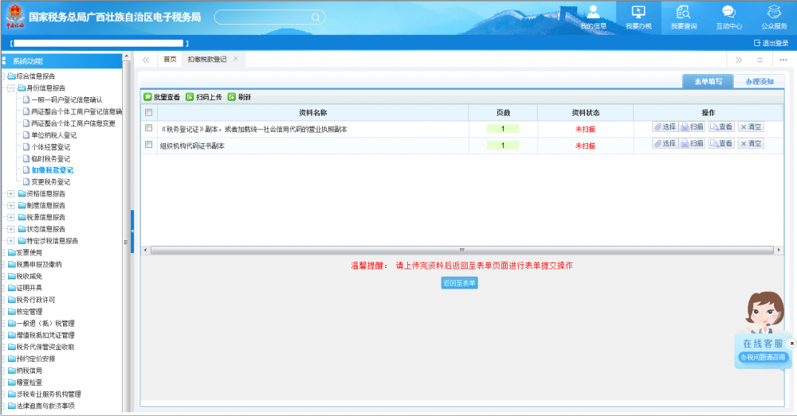Check the 组织机构代码证书副本 row checkbox

[148, 145]
